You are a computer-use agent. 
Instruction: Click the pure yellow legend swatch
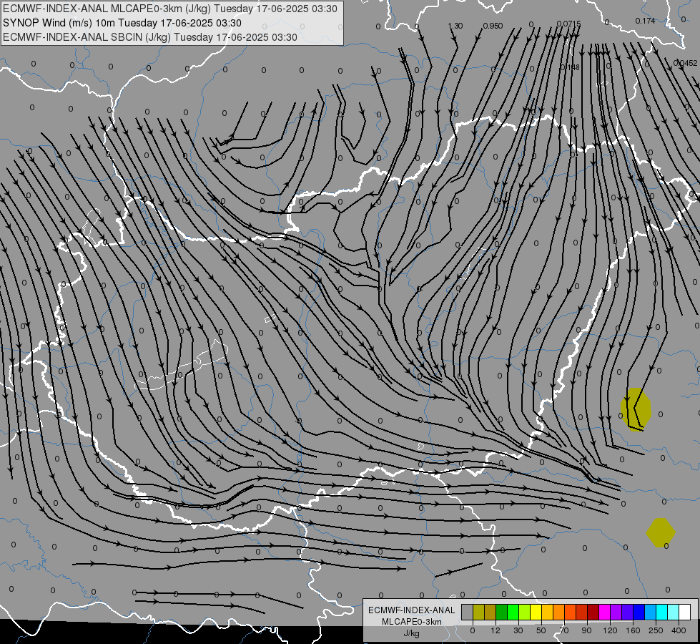click(x=536, y=612)
